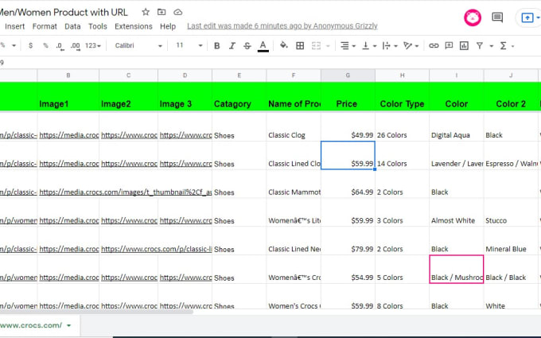
Task: Open the Data menu
Action: pyautogui.click(x=72, y=26)
